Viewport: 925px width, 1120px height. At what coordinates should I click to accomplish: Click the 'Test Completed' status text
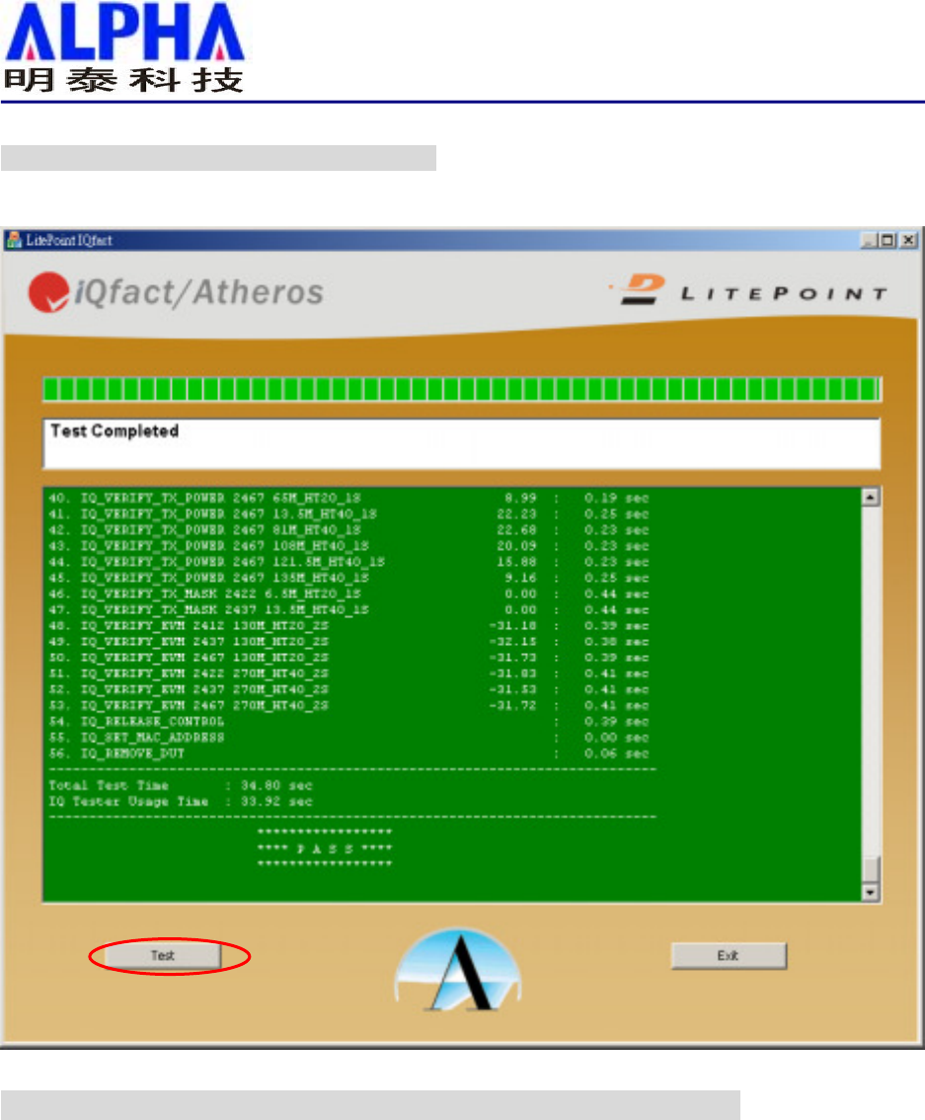(115, 431)
